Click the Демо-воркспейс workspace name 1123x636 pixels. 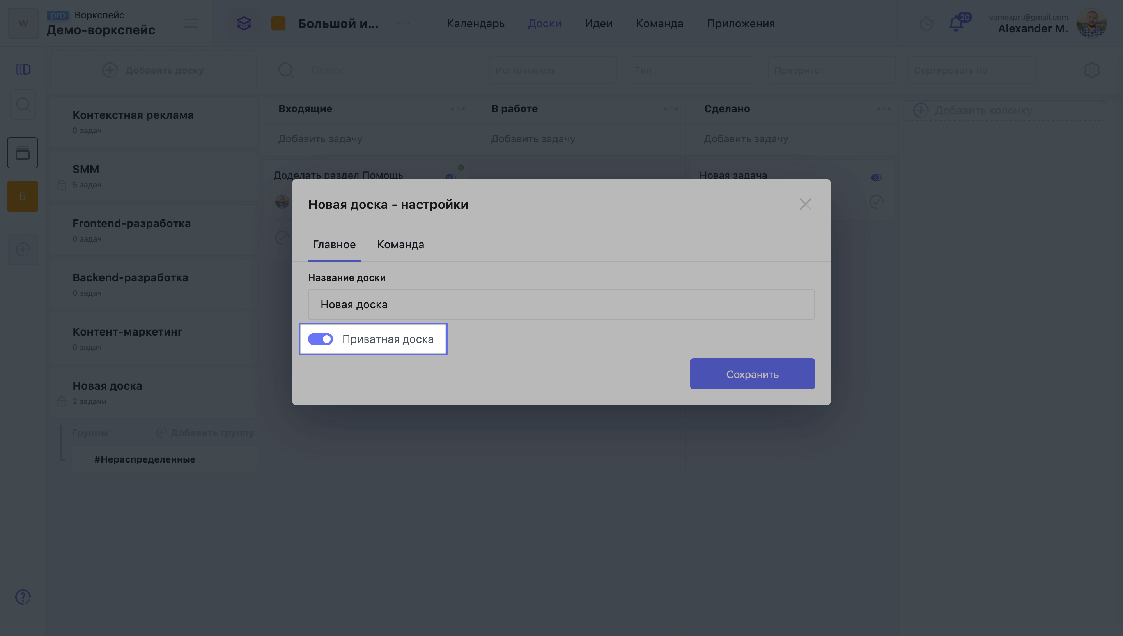(101, 30)
